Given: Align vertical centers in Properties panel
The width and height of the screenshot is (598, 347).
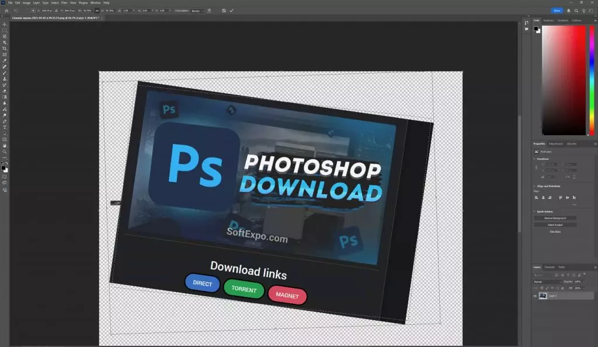Looking at the screenshot, I should [x=567, y=198].
